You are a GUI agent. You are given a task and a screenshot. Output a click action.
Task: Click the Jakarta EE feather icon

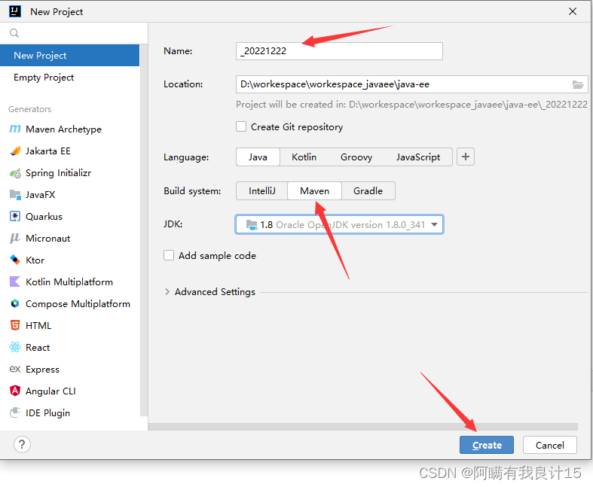click(x=15, y=151)
